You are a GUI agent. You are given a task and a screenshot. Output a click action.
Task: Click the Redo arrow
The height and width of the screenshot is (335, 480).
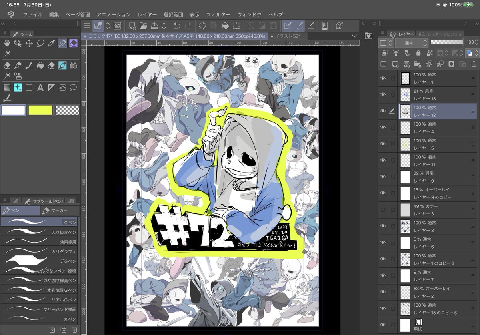[188, 26]
